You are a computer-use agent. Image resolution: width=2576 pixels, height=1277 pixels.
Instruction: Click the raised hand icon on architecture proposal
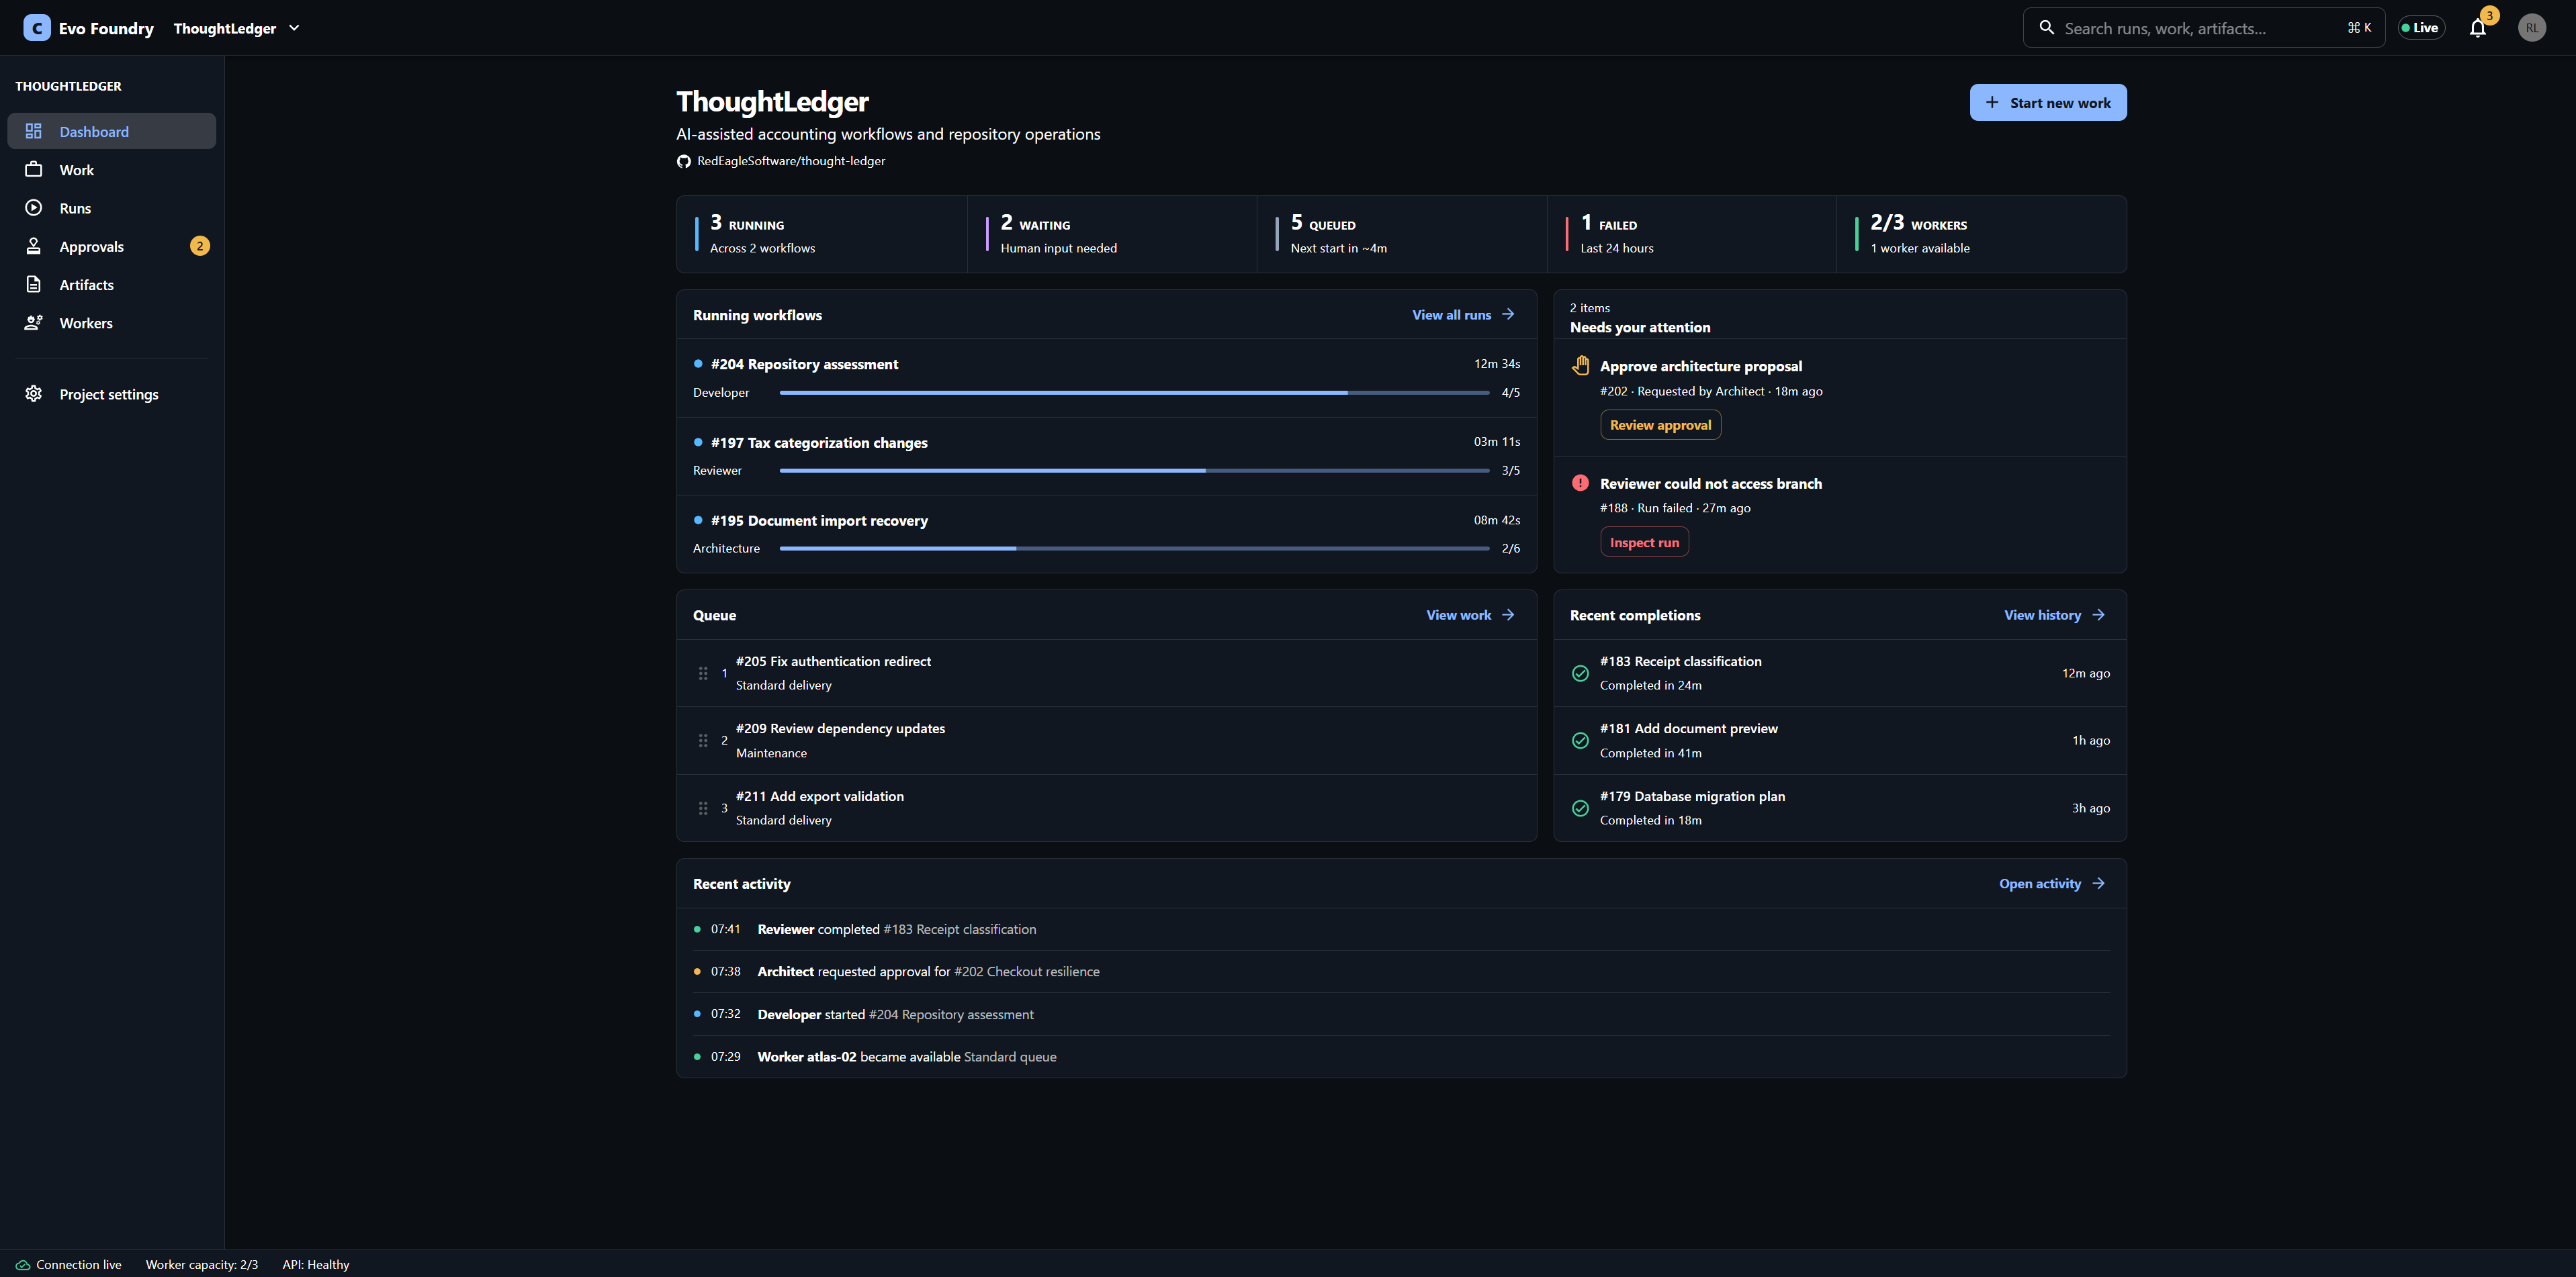coord(1580,366)
